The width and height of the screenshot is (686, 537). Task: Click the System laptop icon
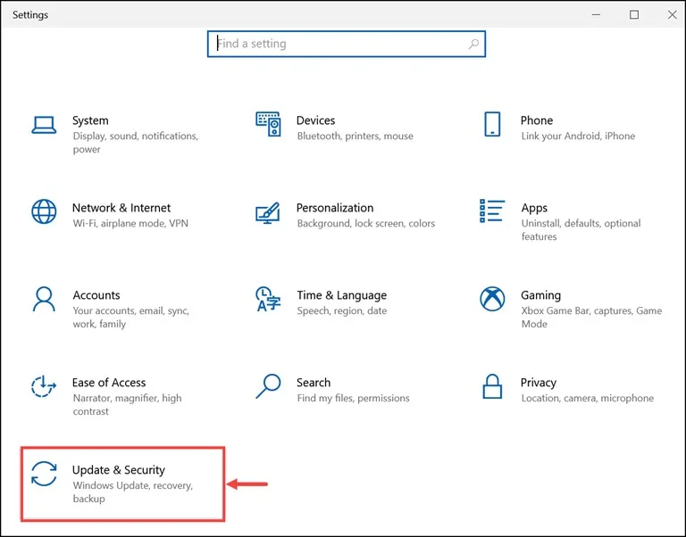[x=44, y=125]
